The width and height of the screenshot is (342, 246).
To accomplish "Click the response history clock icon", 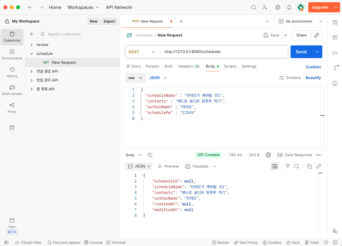I will pos(150,155).
